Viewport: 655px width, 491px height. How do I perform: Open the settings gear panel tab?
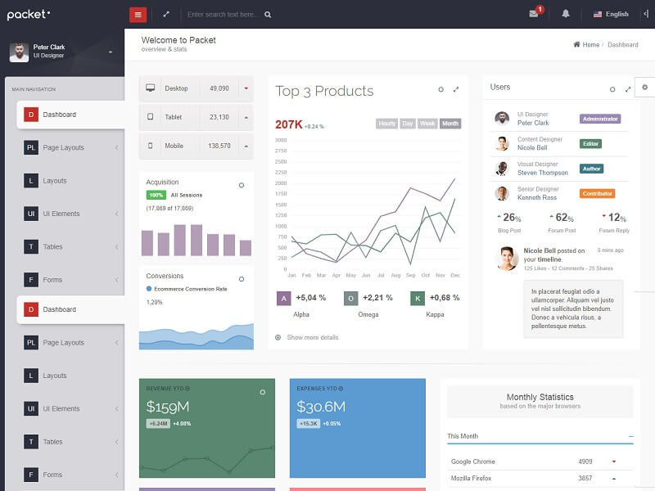pyautogui.click(x=644, y=88)
